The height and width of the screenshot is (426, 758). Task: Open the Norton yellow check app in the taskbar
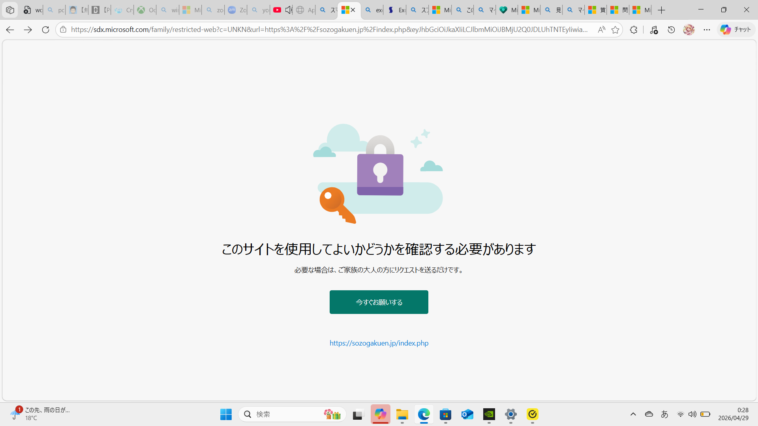[533, 414]
